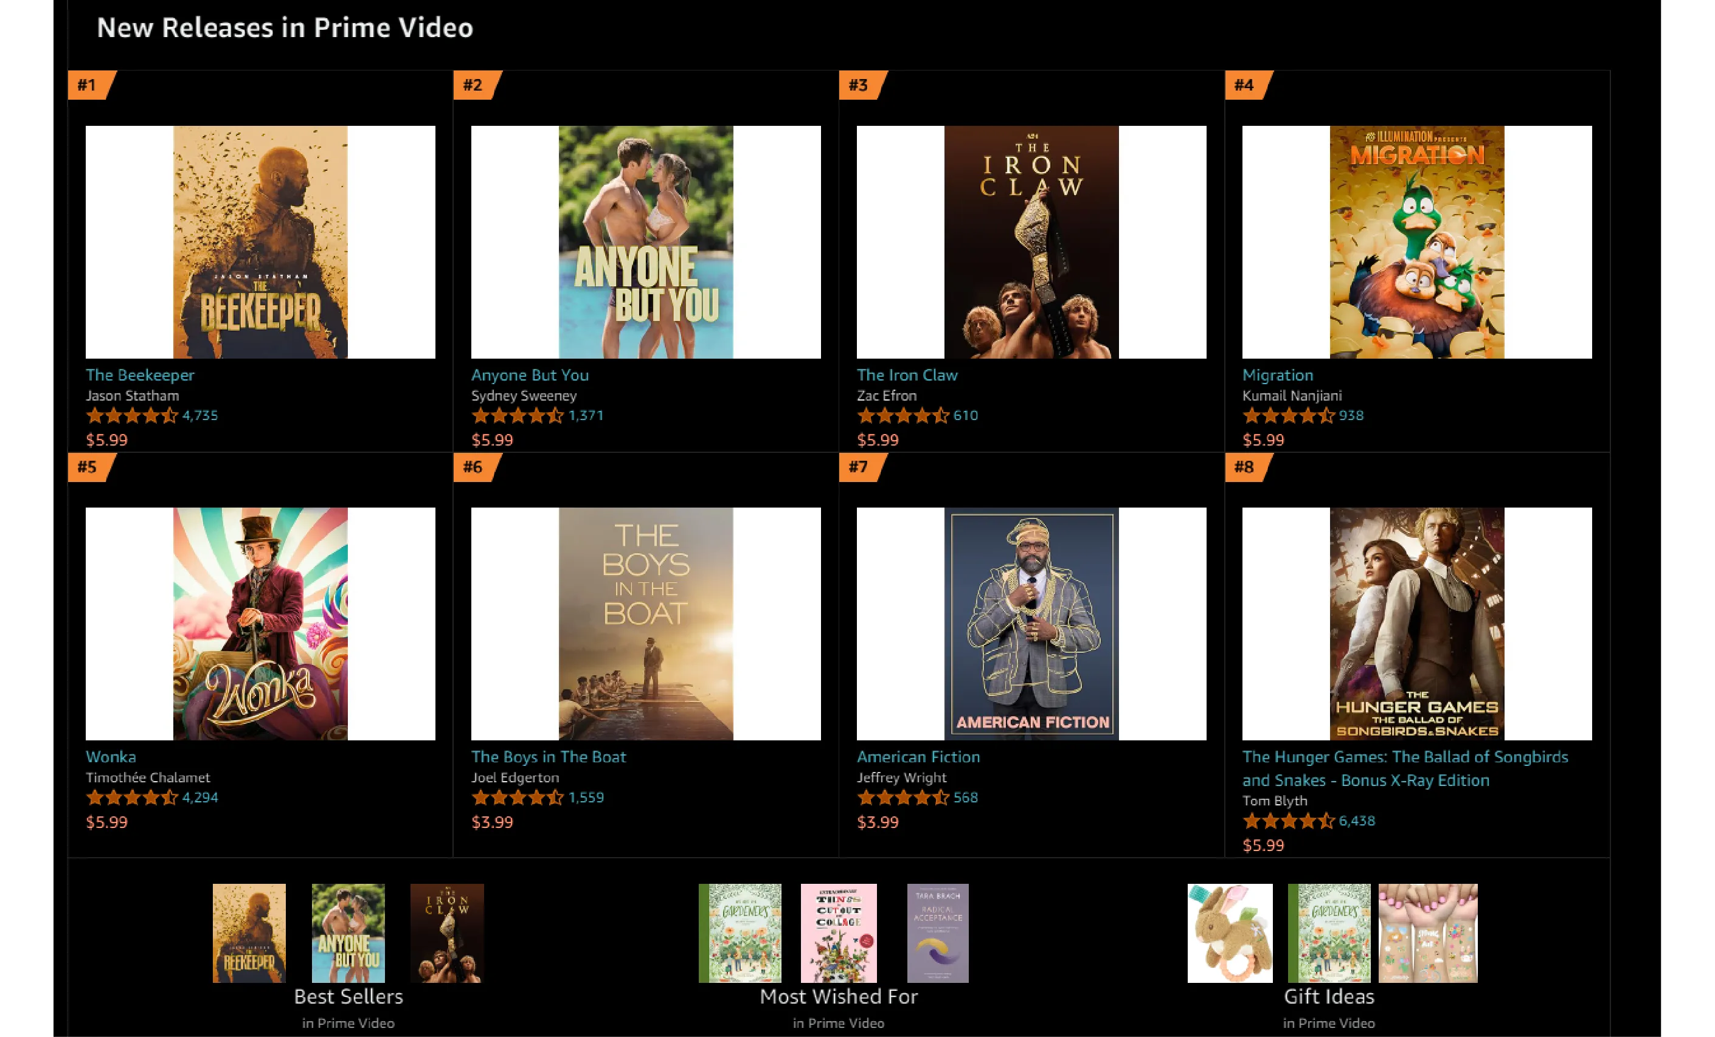Open Most Wished For in Prime Video
Image resolution: width=1715 pixels, height=1037 pixels.
(839, 997)
